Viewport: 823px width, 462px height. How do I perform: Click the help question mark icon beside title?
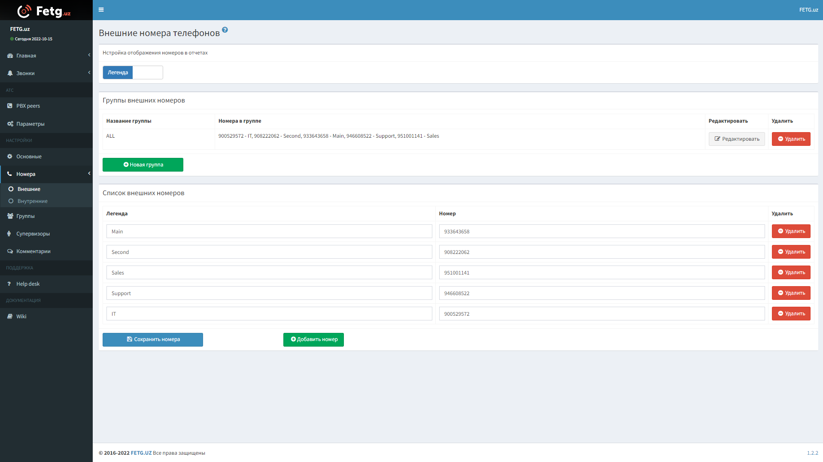(225, 30)
